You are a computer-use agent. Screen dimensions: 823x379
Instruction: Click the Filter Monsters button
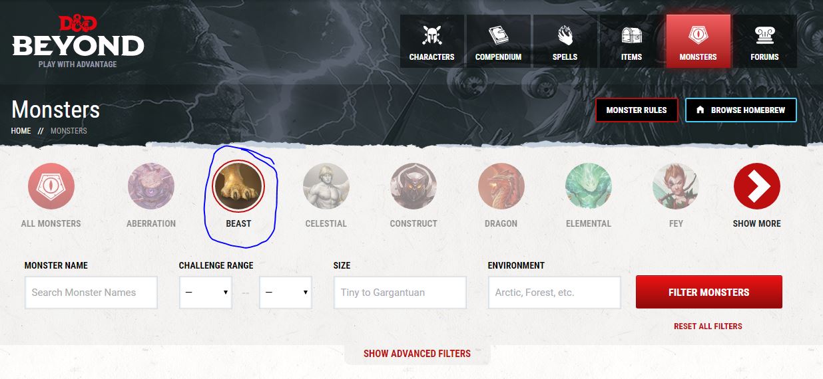pyautogui.click(x=709, y=293)
